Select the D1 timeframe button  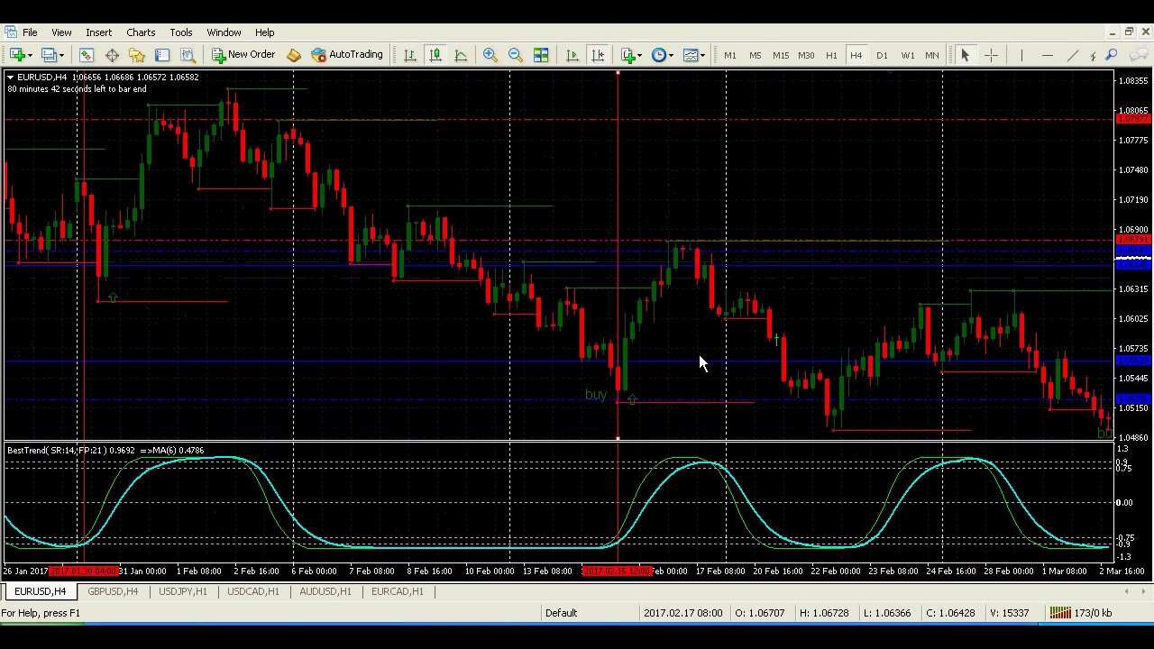pyautogui.click(x=882, y=55)
